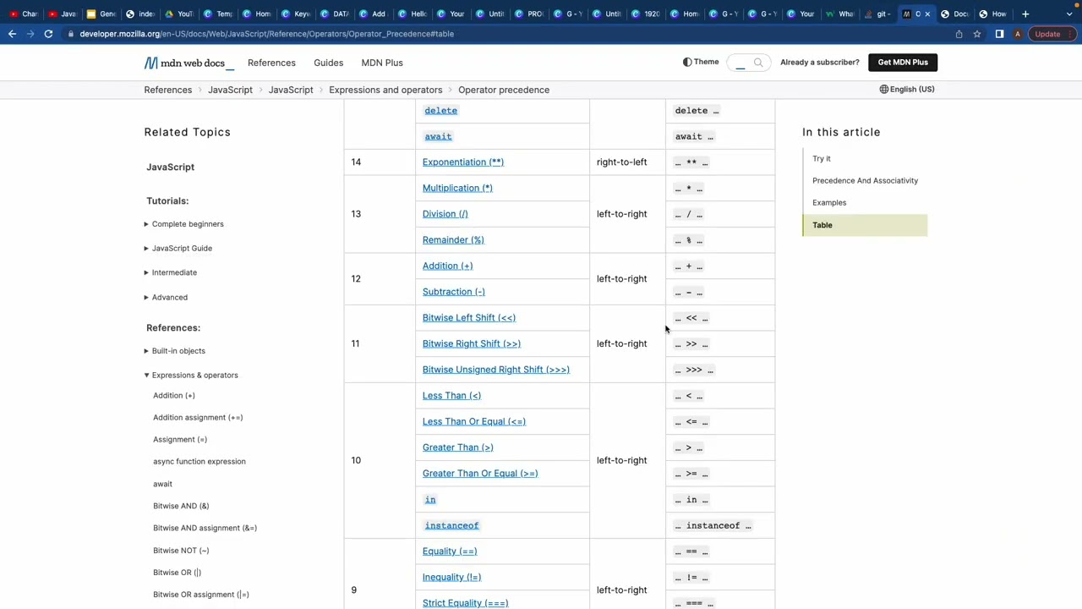1082x609 pixels.
Task: Open the tab search chevron in the tab strip
Action: click(x=1069, y=14)
